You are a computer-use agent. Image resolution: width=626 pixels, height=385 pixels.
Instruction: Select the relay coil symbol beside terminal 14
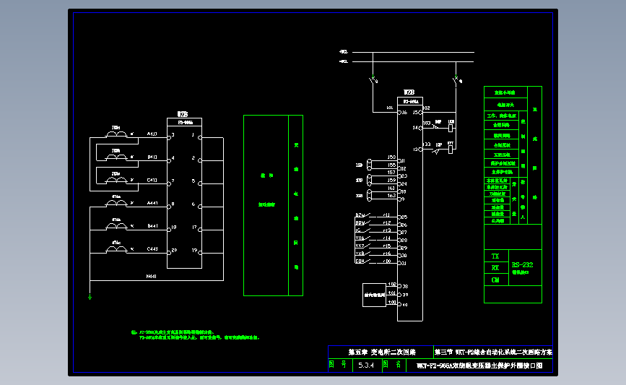tap(451, 128)
